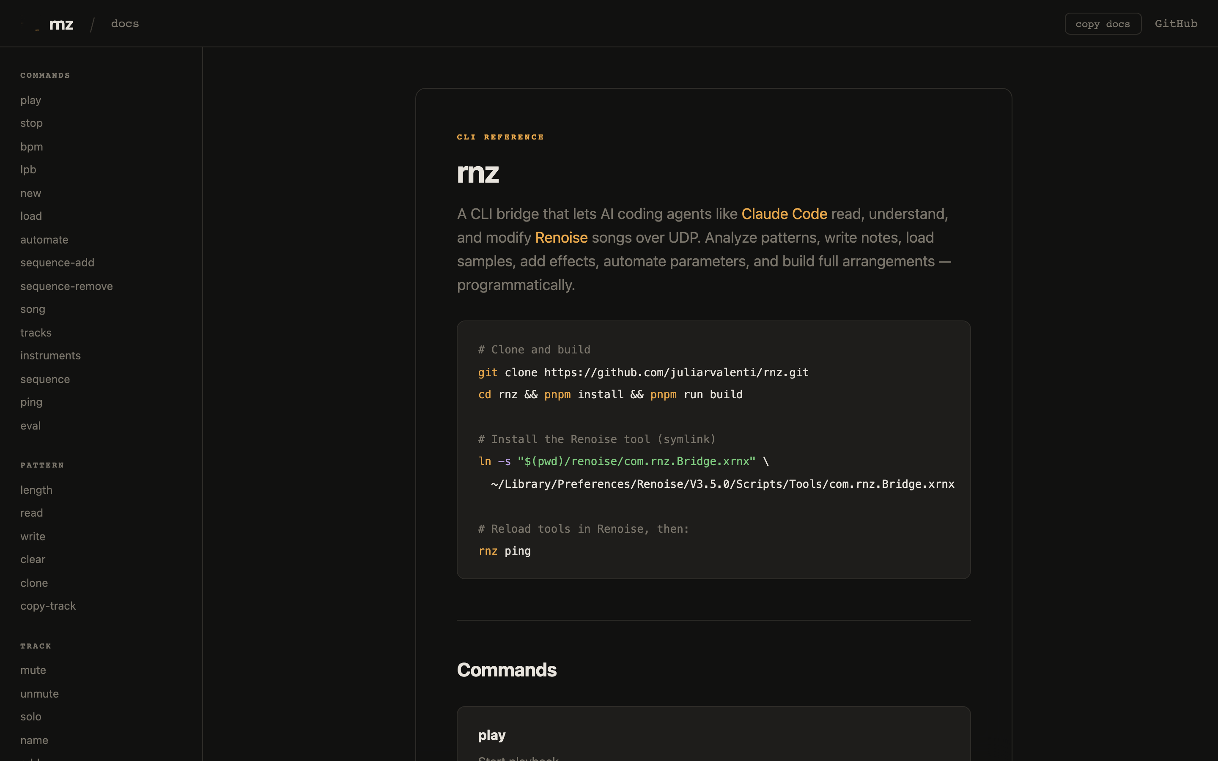Viewport: 1218px width, 761px height.
Task: Click the ln -s symlink command line
Action: [x=624, y=462]
